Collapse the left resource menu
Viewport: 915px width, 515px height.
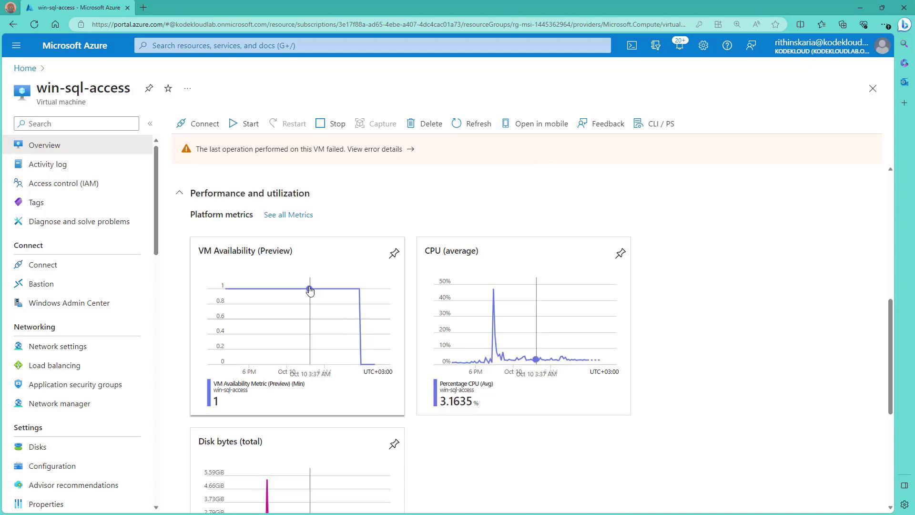point(150,124)
